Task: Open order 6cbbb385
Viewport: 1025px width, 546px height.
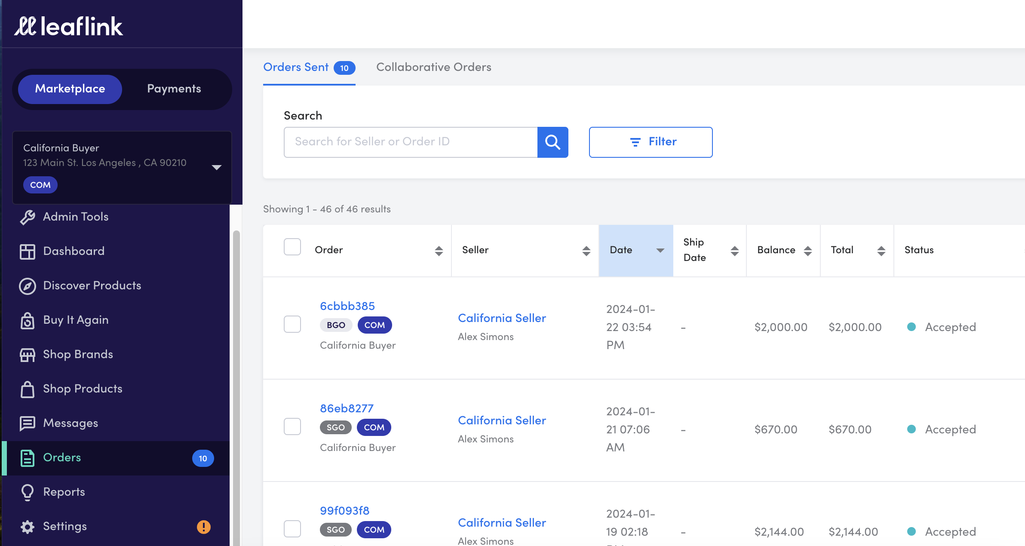Action: [x=347, y=306]
